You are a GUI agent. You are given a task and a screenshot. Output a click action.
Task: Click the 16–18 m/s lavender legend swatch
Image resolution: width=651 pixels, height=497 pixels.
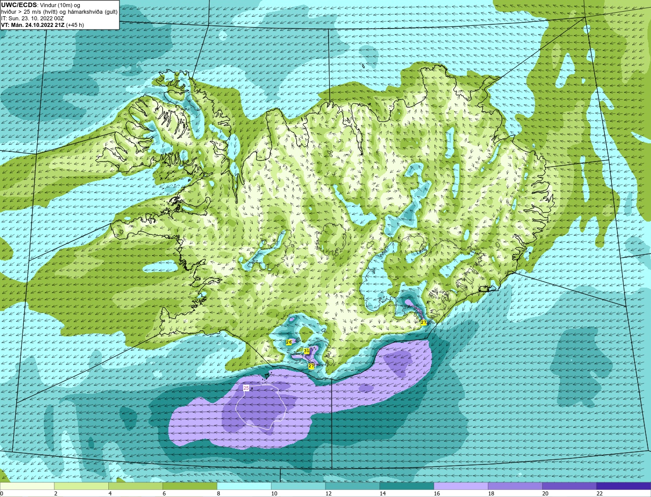(x=461, y=486)
